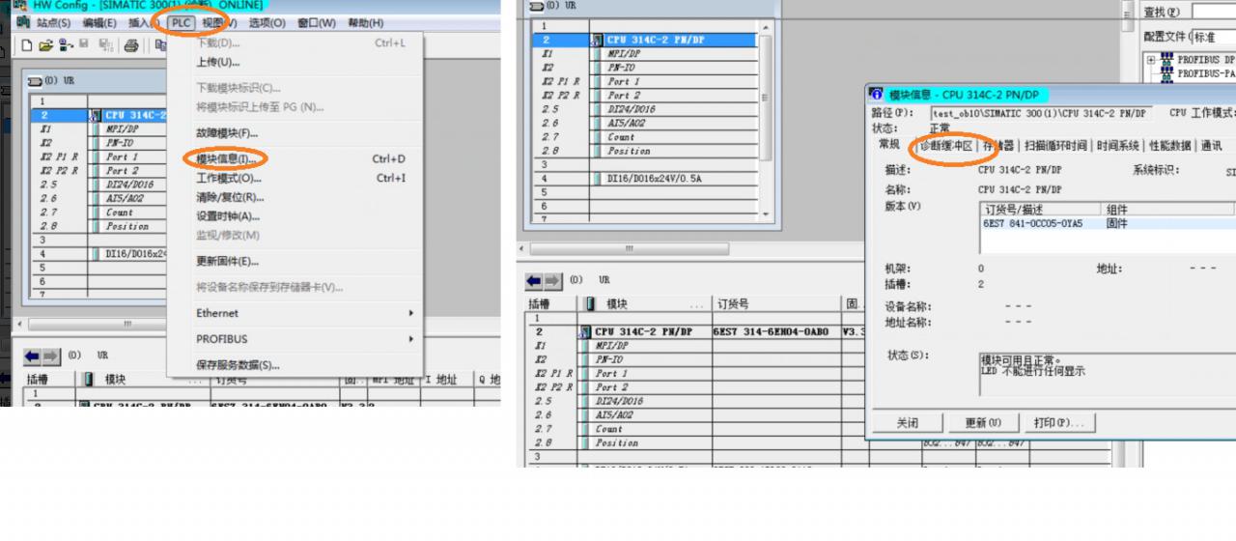Select CPU 314C-2 PN/DP row in right rack
1236x541 pixels.
(x=644, y=40)
